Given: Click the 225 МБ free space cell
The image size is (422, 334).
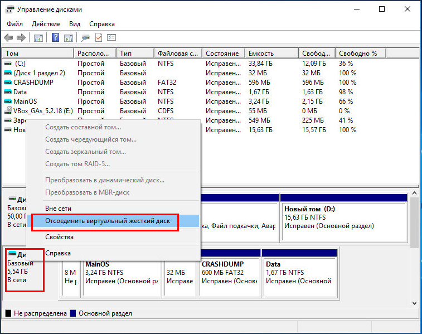Looking at the screenshot, I should [313, 120].
